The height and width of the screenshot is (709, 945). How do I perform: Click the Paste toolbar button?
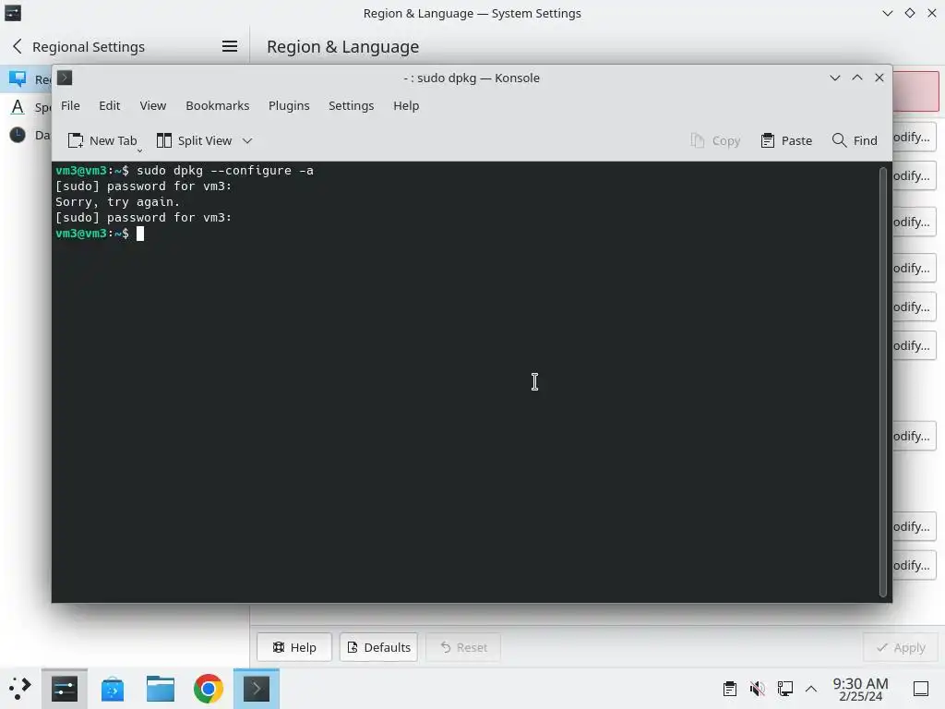pos(786,140)
